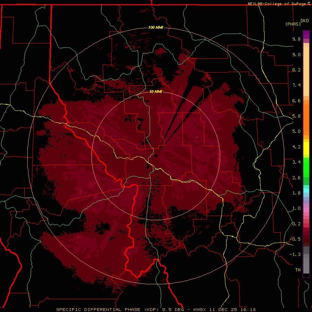
Task: Select the 5.0 scale value
Action: [x=296, y=131]
